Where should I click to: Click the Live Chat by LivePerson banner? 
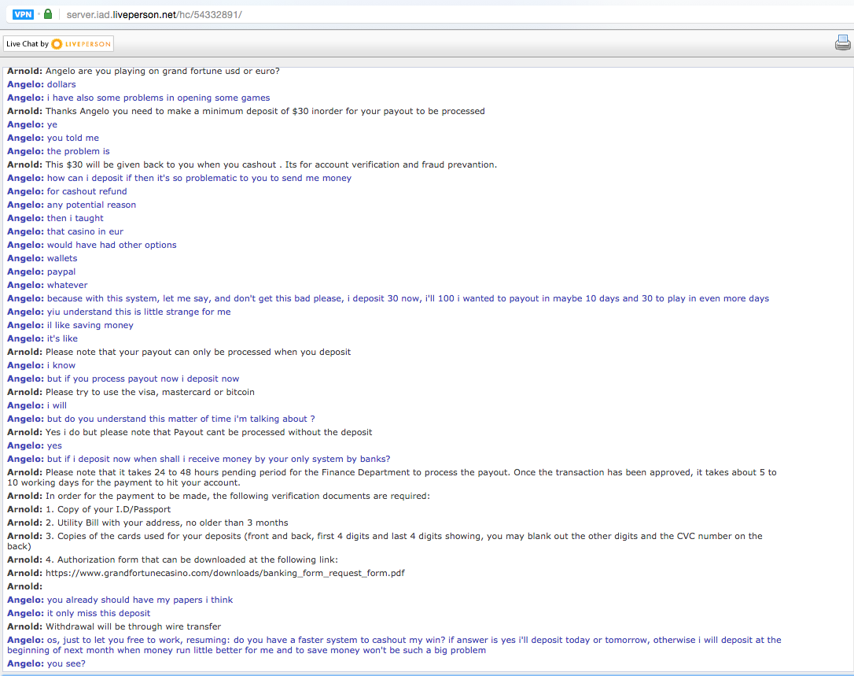(x=58, y=44)
